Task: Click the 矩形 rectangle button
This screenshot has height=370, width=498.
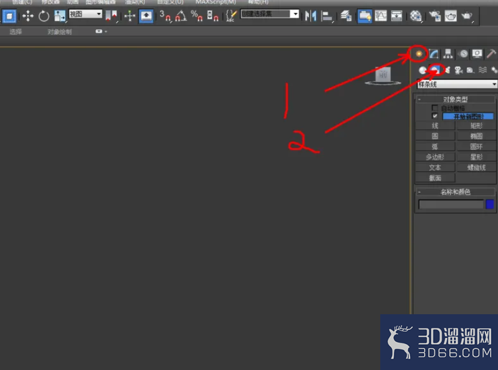Action: point(476,126)
